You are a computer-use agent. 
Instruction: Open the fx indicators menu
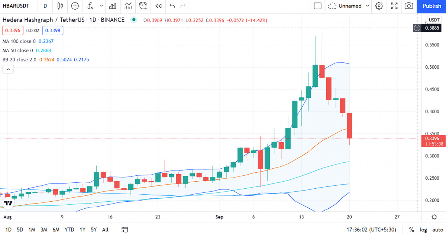pyautogui.click(x=90, y=6)
